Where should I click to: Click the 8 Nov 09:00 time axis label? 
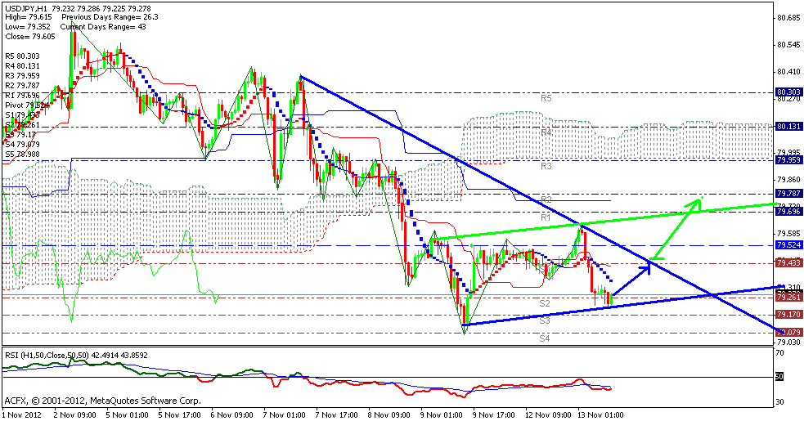coord(388,414)
